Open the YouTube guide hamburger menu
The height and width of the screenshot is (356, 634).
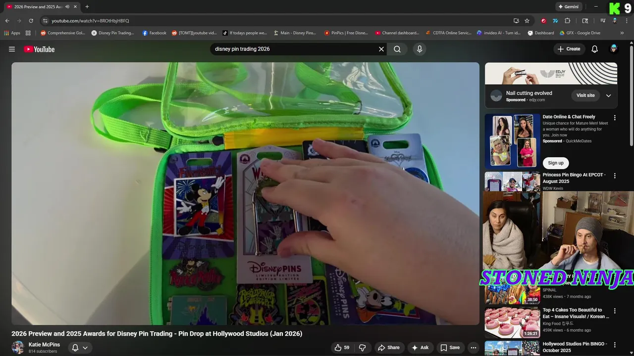[x=12, y=49]
